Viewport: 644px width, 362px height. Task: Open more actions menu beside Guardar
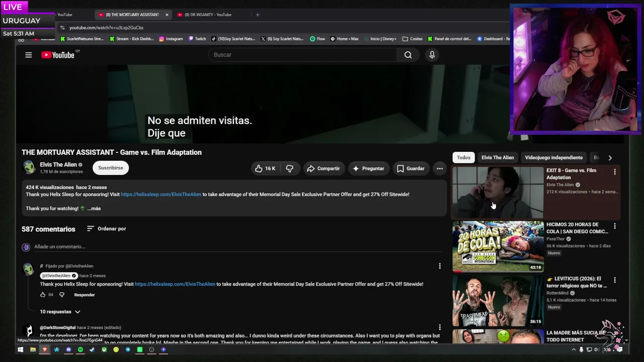click(x=440, y=168)
